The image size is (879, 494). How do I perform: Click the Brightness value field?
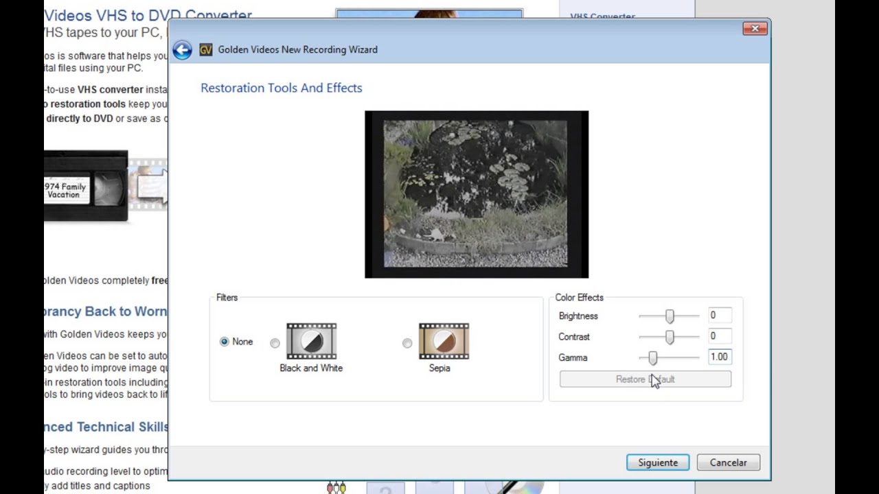click(x=720, y=315)
